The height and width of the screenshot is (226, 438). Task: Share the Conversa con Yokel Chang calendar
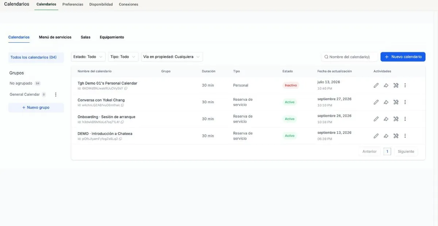coord(386,102)
